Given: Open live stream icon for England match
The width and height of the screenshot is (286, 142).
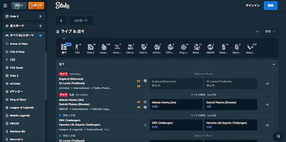Looking at the screenshot, I should 145,81.
